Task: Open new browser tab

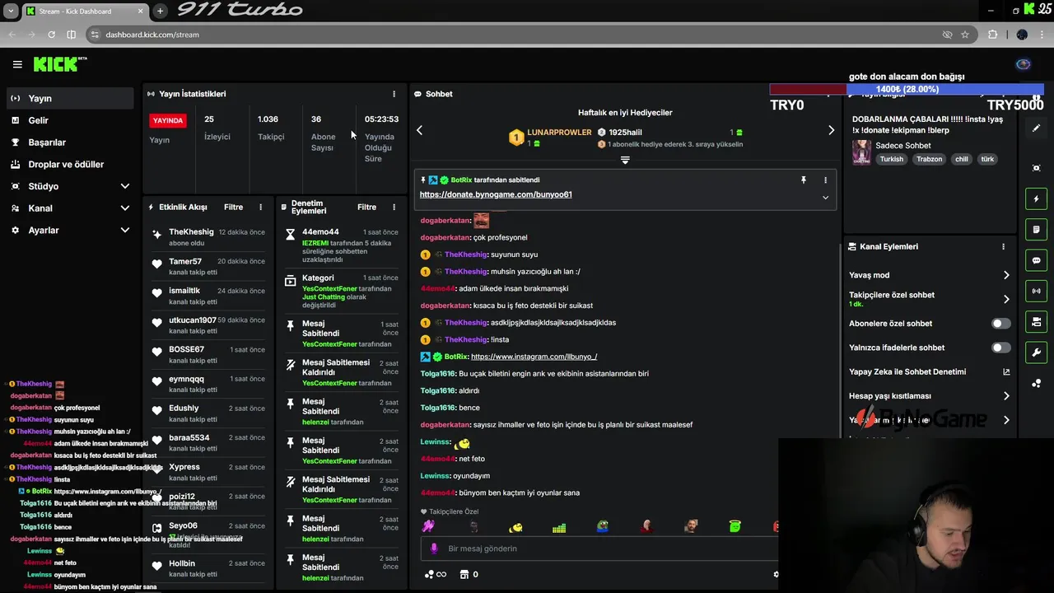Action: [160, 11]
